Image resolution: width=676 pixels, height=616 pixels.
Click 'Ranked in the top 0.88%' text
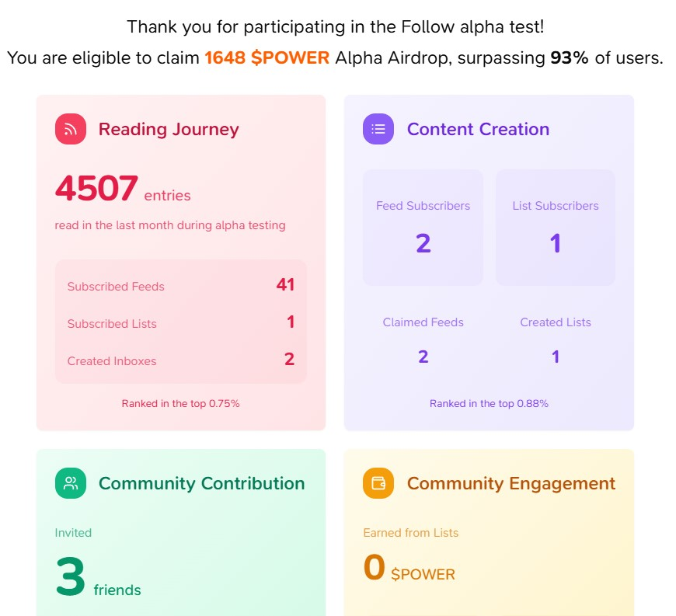489,403
